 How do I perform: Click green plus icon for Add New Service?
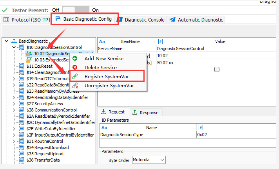(x=75, y=58)
